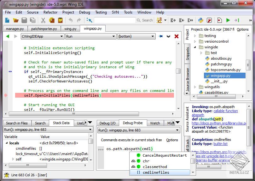255x181 pixels.
Task: Click the green back navigation arrow
Action: pos(8,36)
